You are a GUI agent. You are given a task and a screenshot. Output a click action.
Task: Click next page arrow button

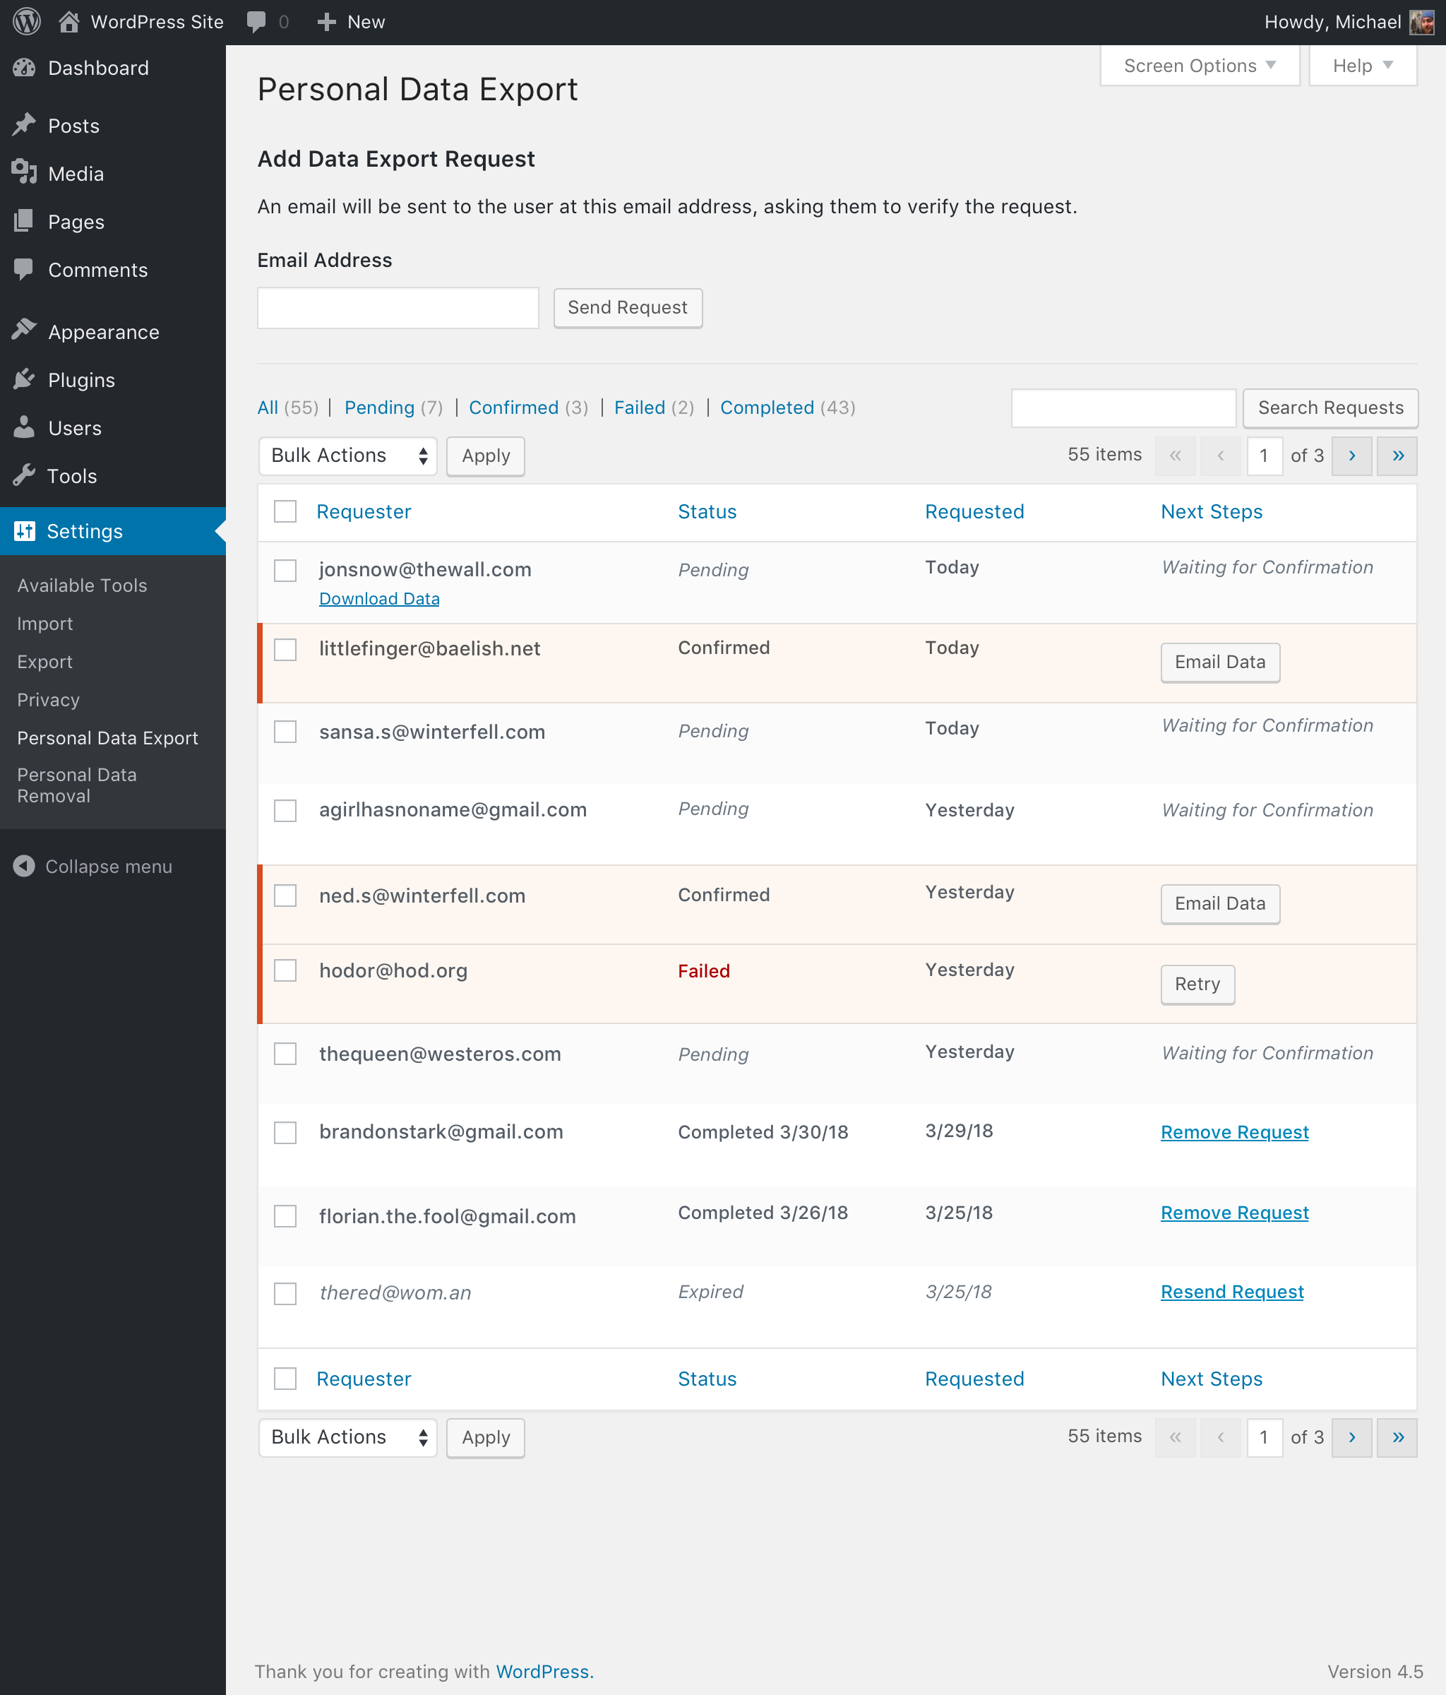point(1351,456)
